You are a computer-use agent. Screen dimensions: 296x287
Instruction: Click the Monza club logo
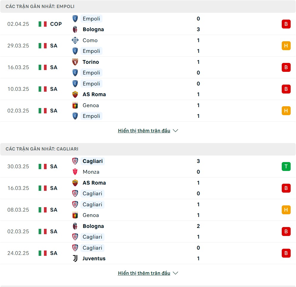coord(75,172)
